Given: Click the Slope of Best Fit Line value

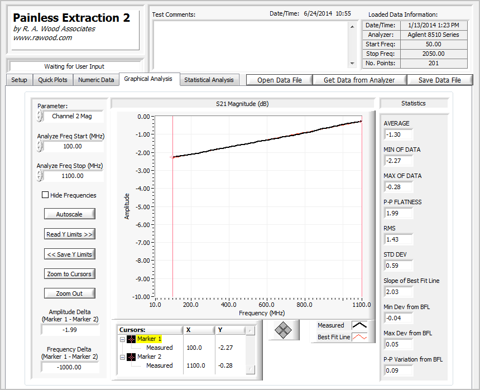Looking at the screenshot, I should click(x=398, y=292).
